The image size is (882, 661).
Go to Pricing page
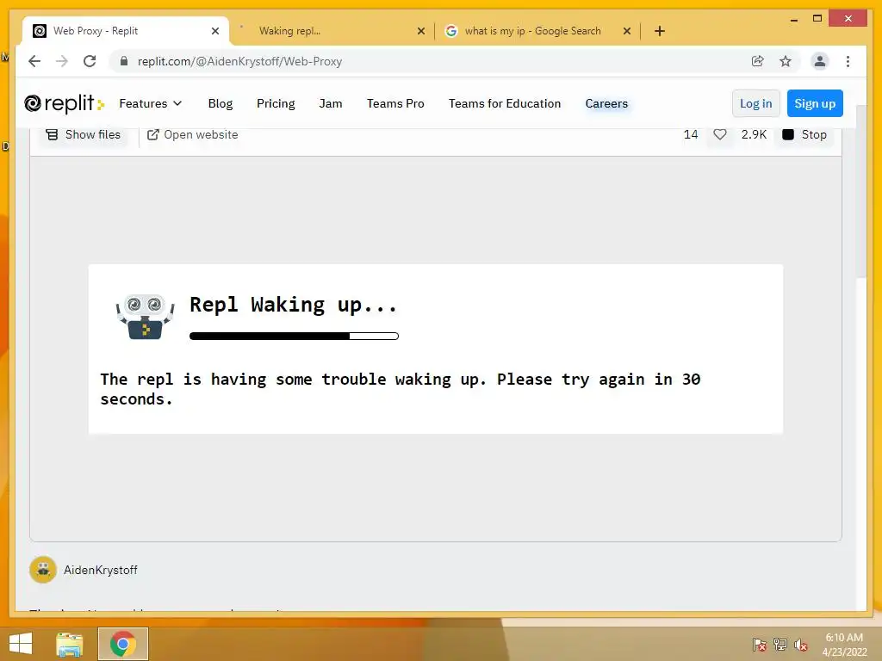(x=276, y=103)
